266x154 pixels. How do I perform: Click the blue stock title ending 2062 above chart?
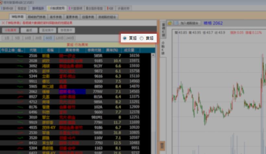213,23
